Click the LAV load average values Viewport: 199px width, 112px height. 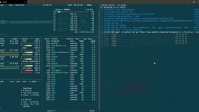pos(84,32)
